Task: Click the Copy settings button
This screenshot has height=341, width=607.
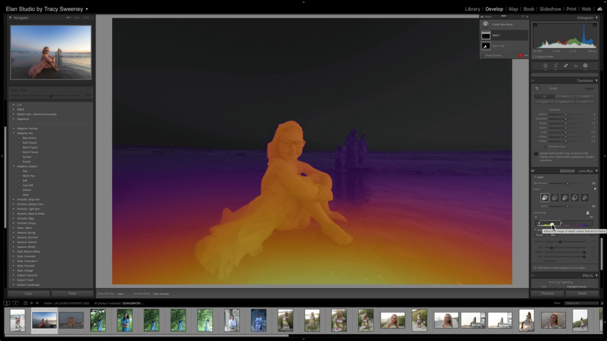Action: point(29,294)
